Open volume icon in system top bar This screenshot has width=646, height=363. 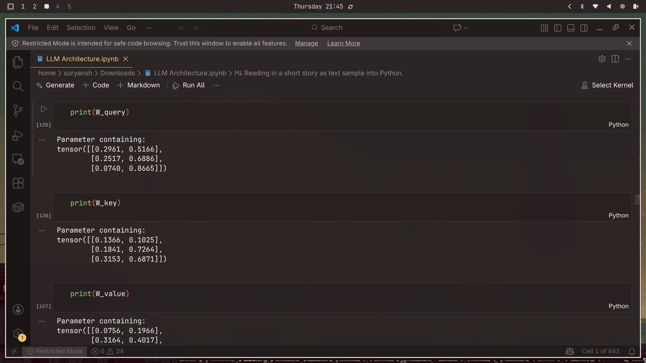point(609,6)
